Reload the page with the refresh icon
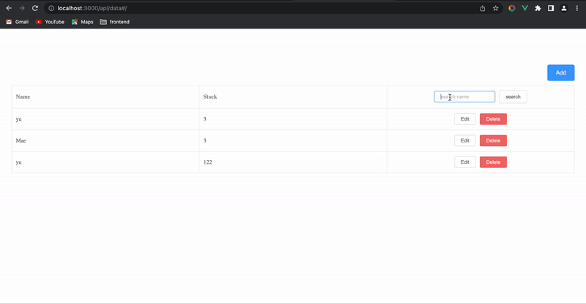586x304 pixels. click(x=35, y=8)
